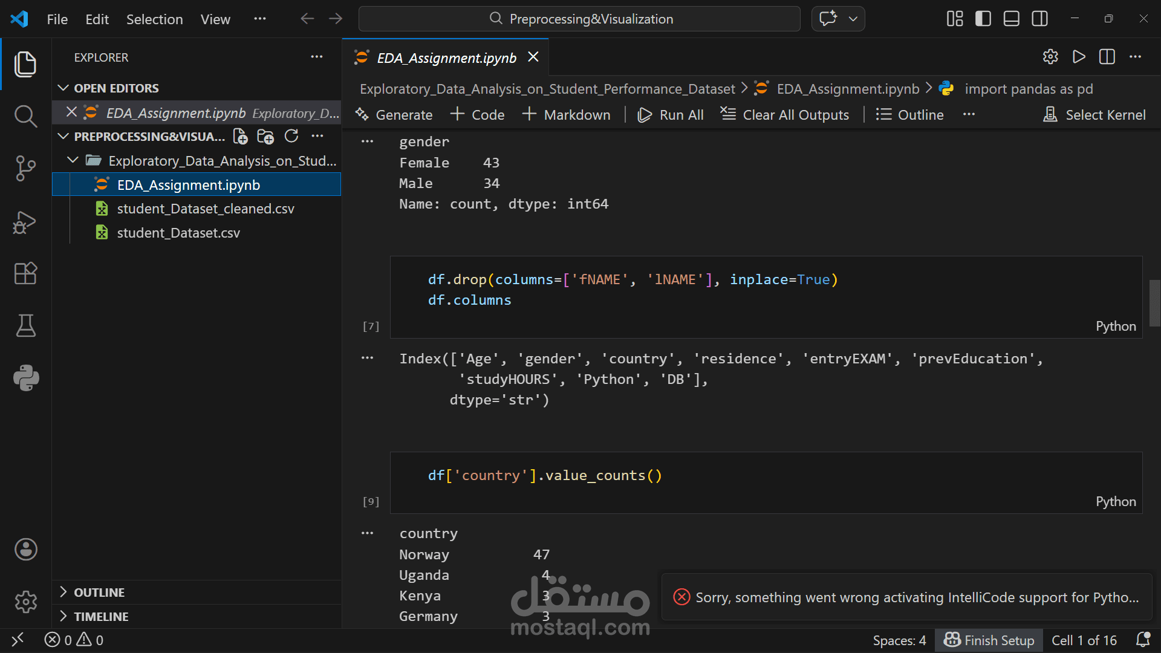The height and width of the screenshot is (653, 1161).
Task: Click the editor vertical scrollbar thumb
Action: coord(1154,303)
